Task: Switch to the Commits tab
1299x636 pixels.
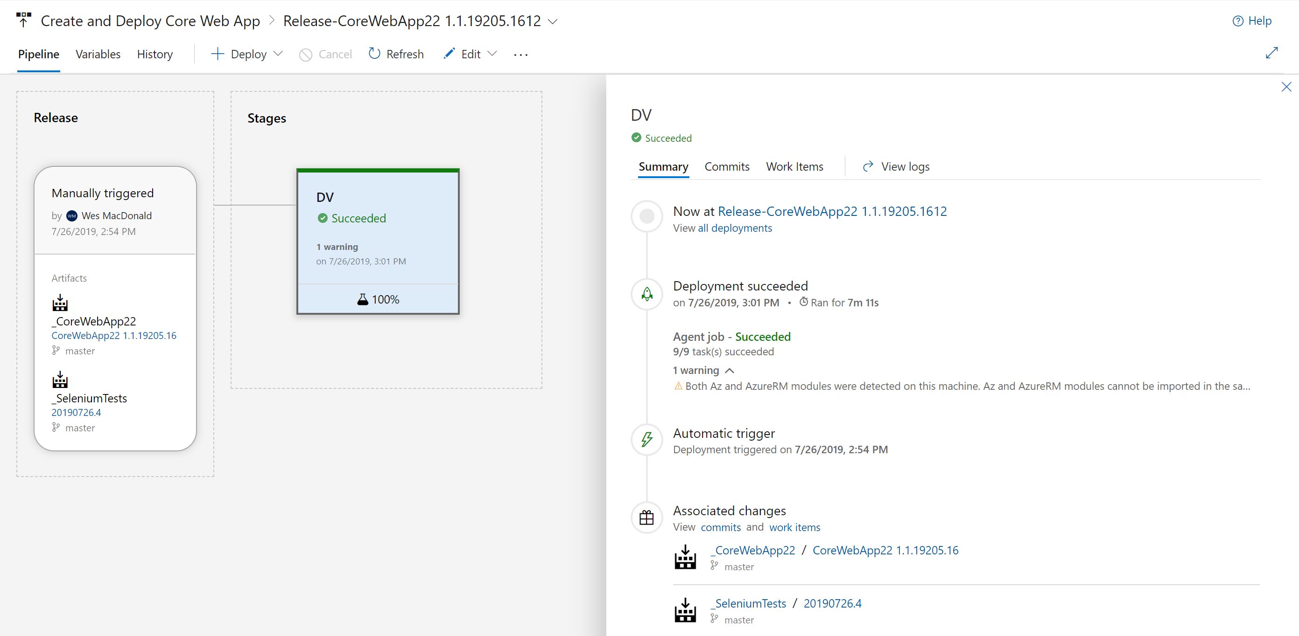Action: coord(726,166)
